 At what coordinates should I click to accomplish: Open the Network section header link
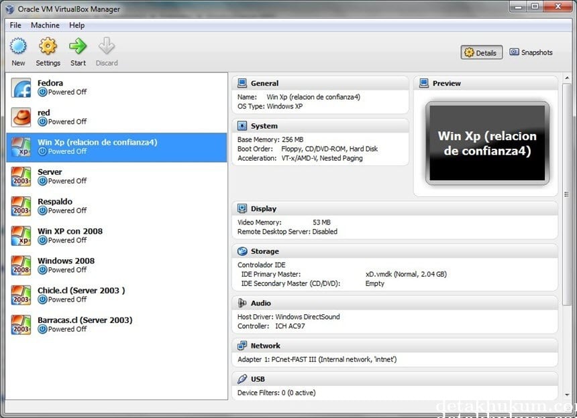pyautogui.click(x=265, y=346)
